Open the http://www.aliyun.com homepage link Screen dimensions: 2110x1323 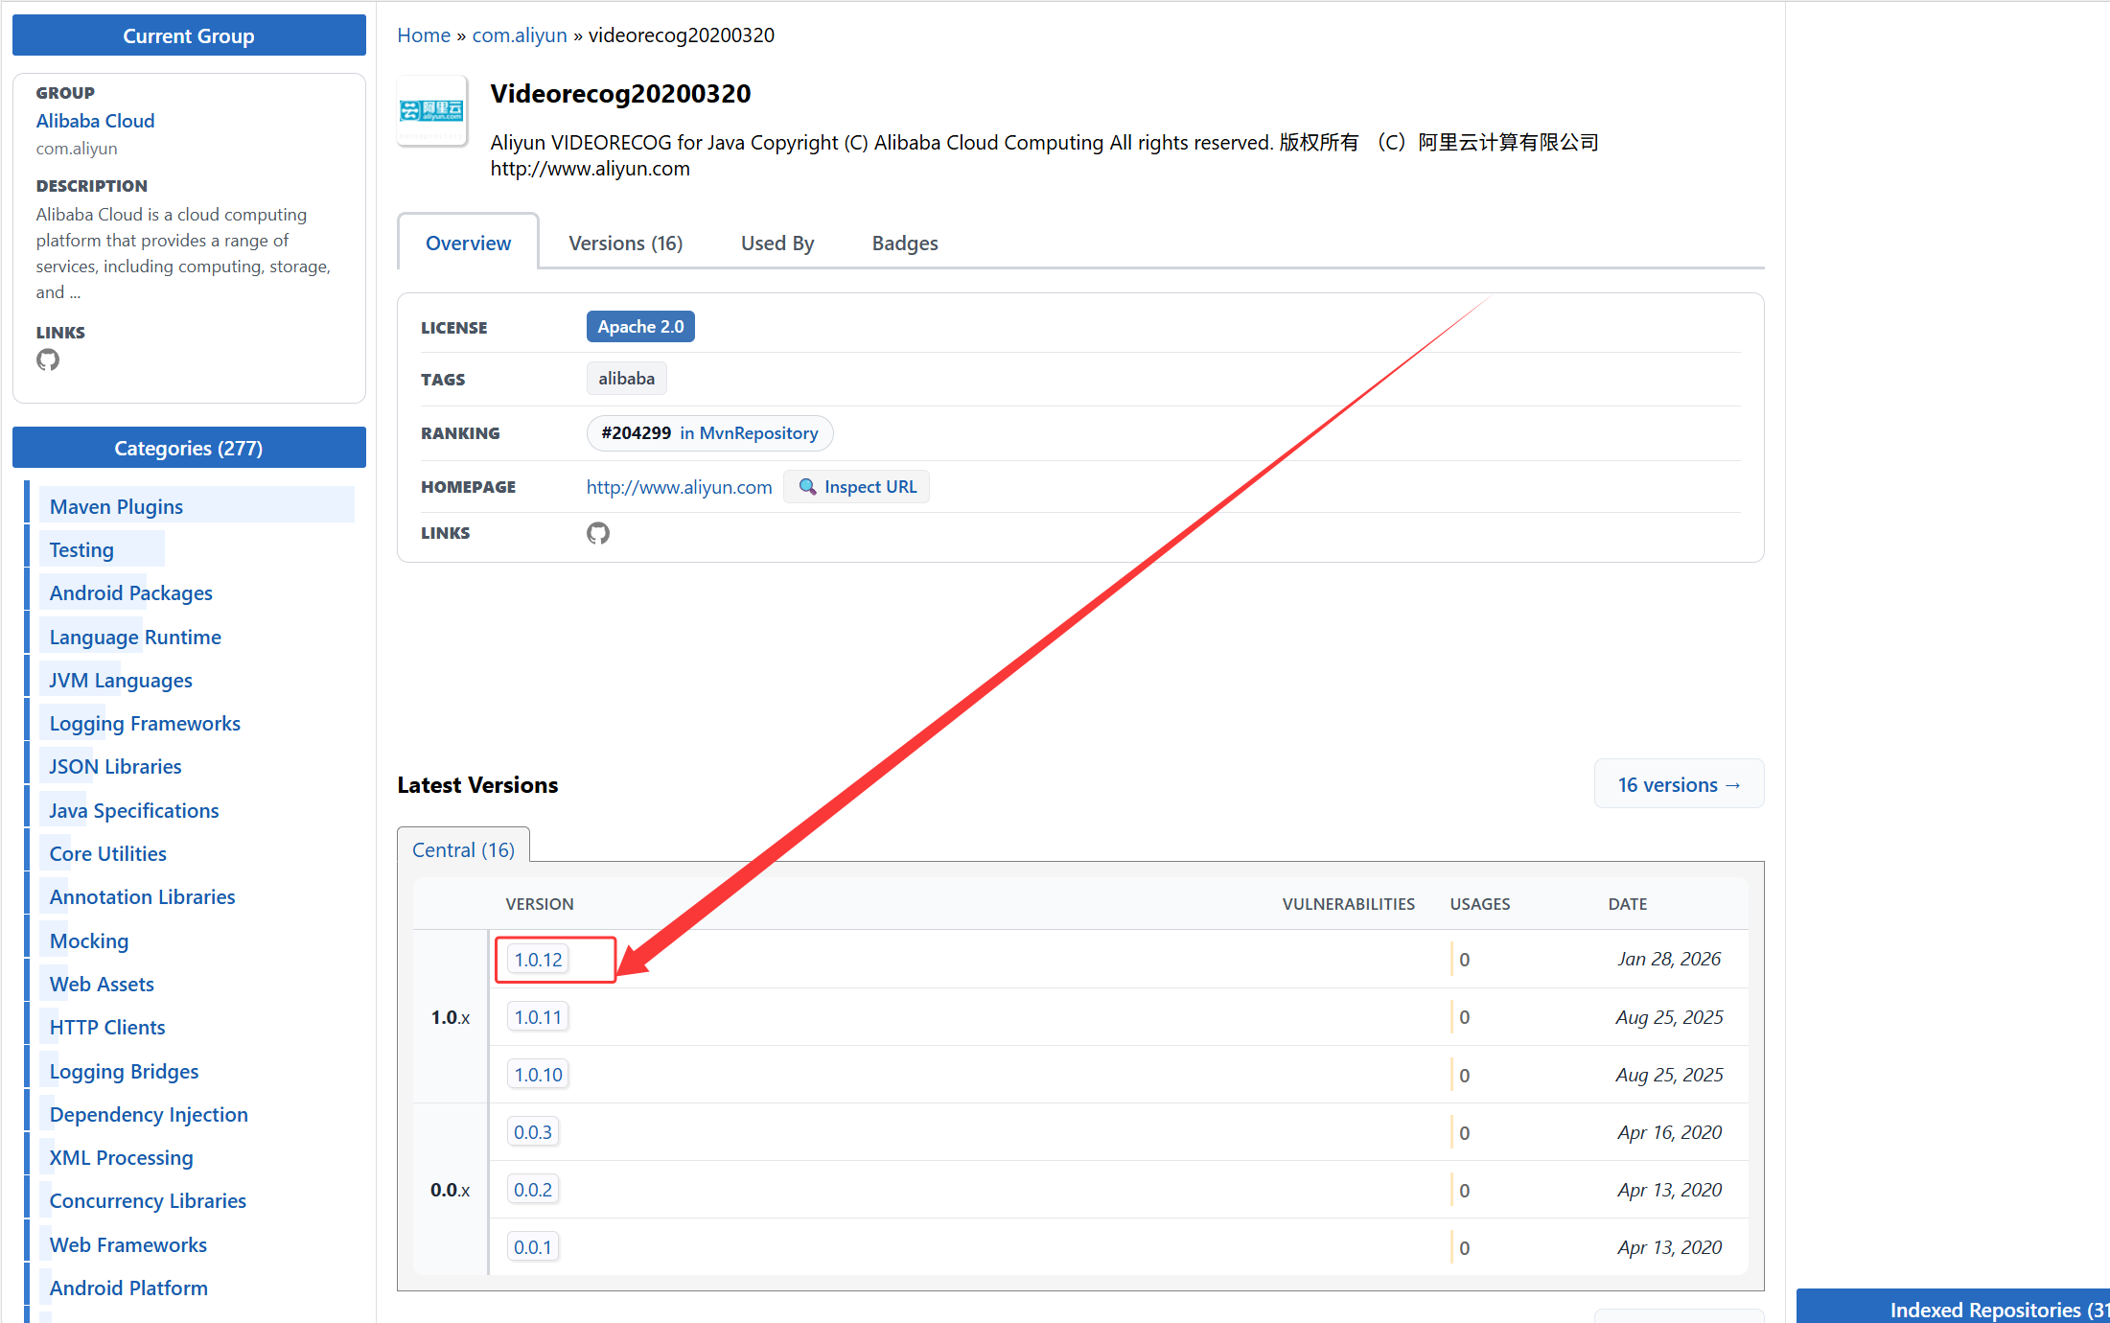(679, 487)
